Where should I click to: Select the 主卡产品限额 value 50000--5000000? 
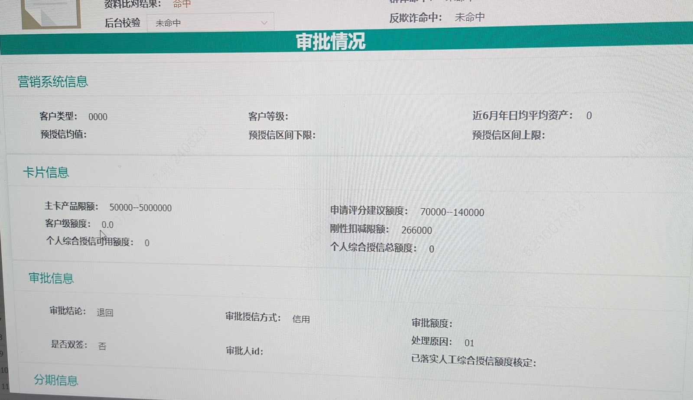coord(140,208)
